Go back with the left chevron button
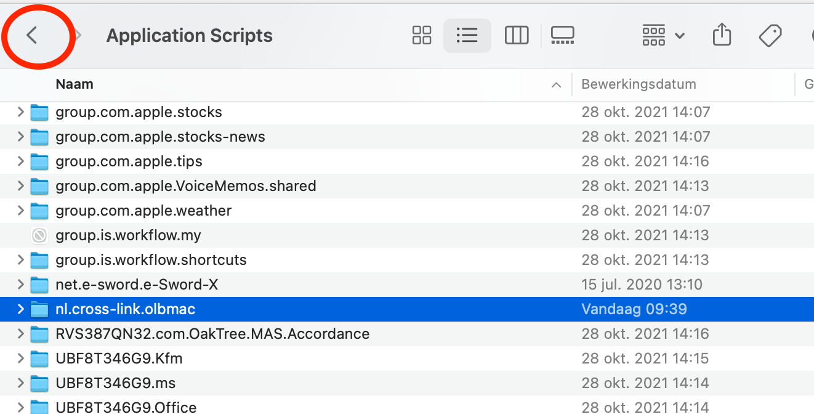 (x=32, y=36)
